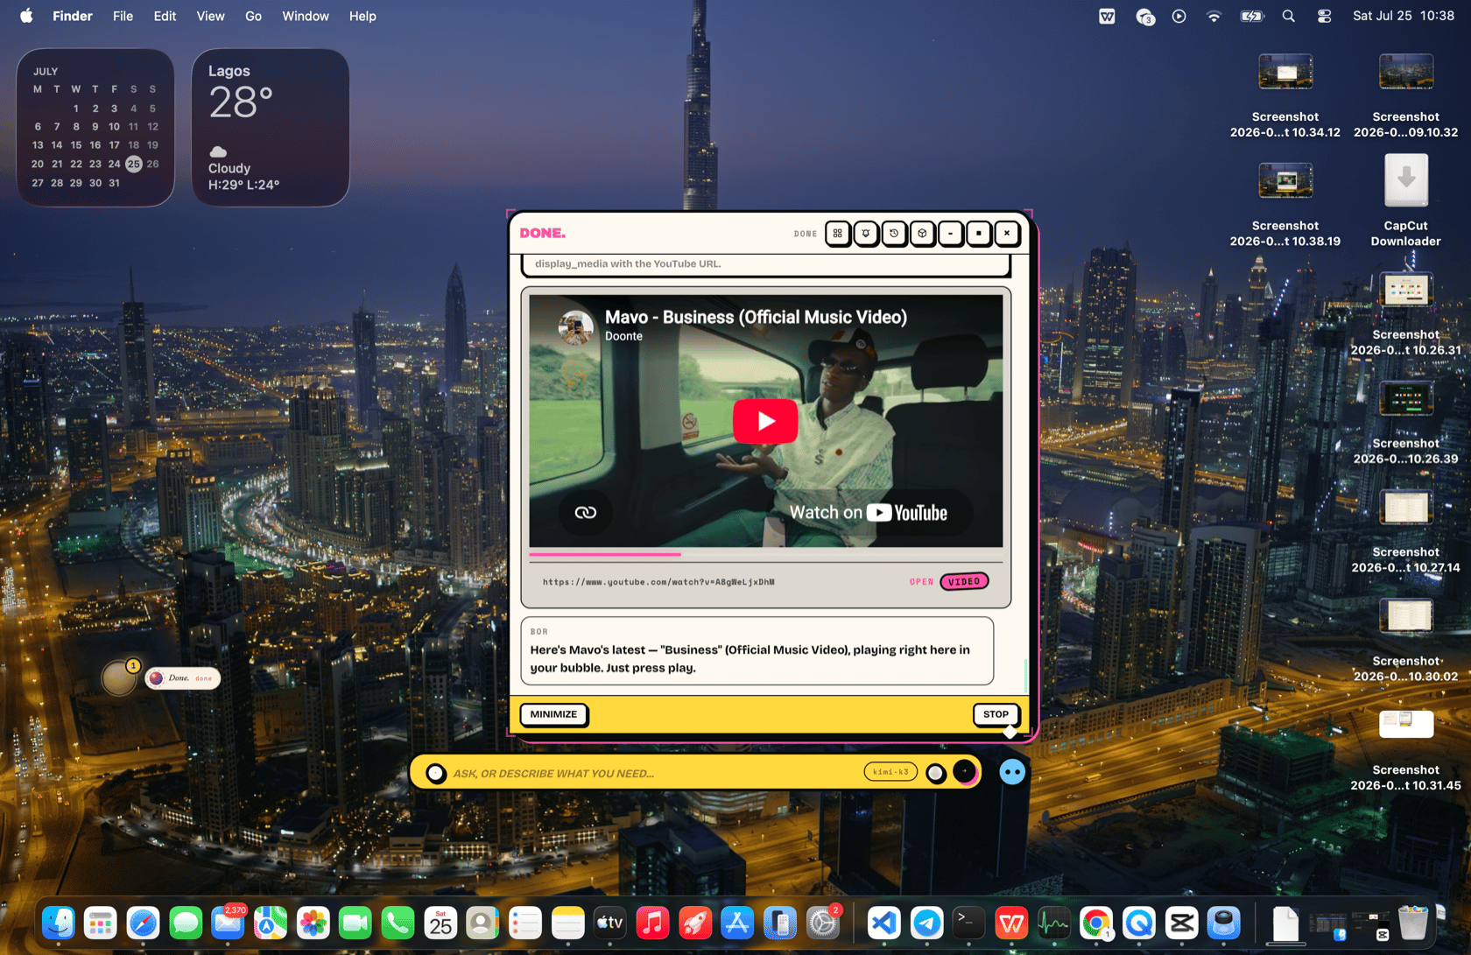Open the Apple menu

[x=26, y=16]
